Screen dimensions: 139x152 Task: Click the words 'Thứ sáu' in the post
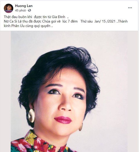click(87, 21)
